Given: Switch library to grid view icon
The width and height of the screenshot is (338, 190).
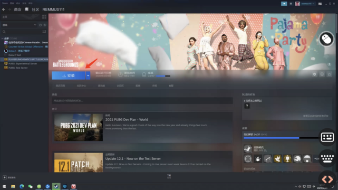Looking at the screenshot, I should coord(44,16).
